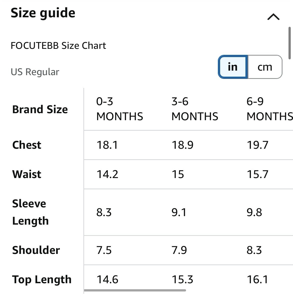Click the Brand Size row label
Screen dimensions: 293x299
point(40,109)
